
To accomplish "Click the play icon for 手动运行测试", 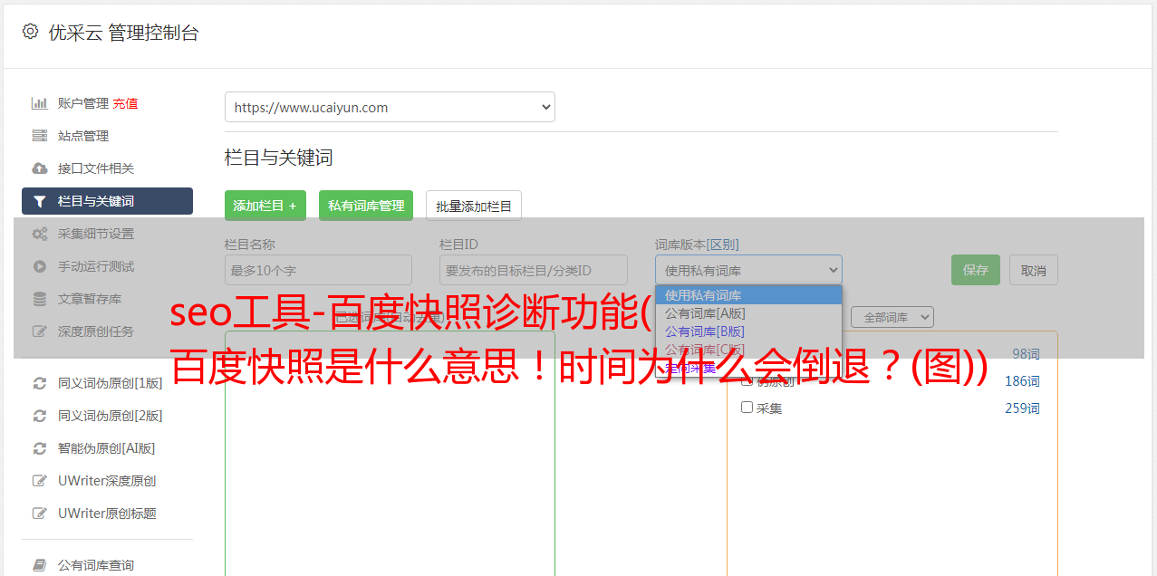I will 40,266.
